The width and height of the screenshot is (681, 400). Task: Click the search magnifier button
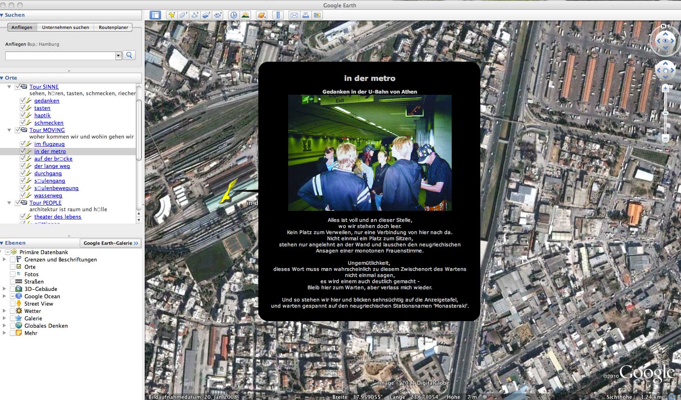(x=129, y=55)
